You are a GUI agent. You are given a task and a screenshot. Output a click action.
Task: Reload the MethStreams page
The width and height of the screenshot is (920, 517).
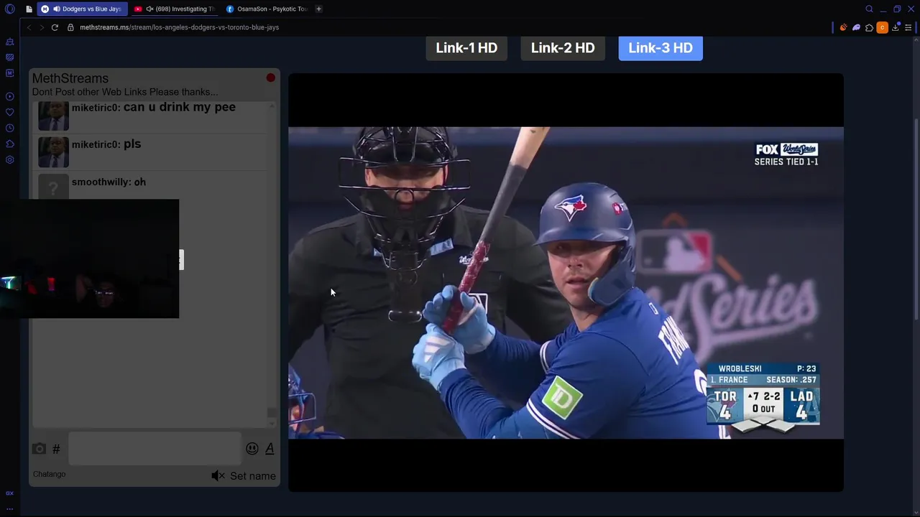point(55,27)
